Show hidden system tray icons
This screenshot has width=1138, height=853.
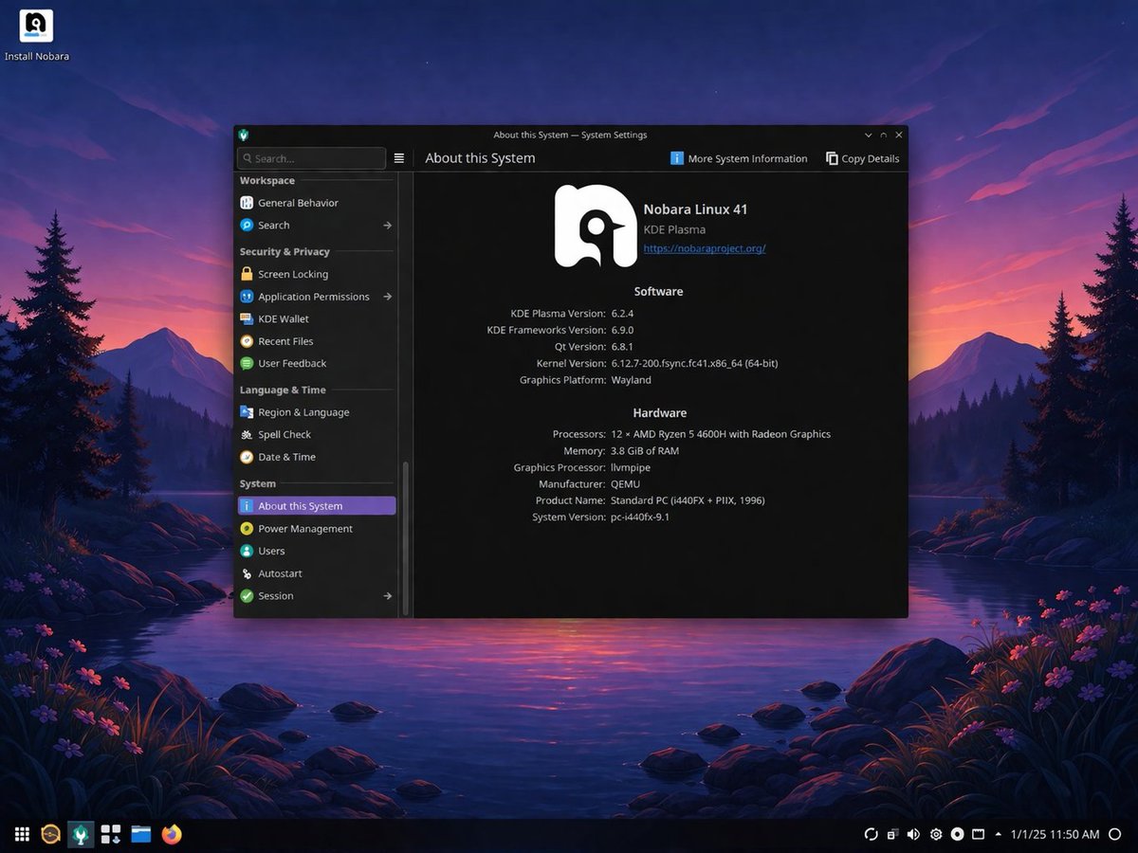click(x=998, y=834)
